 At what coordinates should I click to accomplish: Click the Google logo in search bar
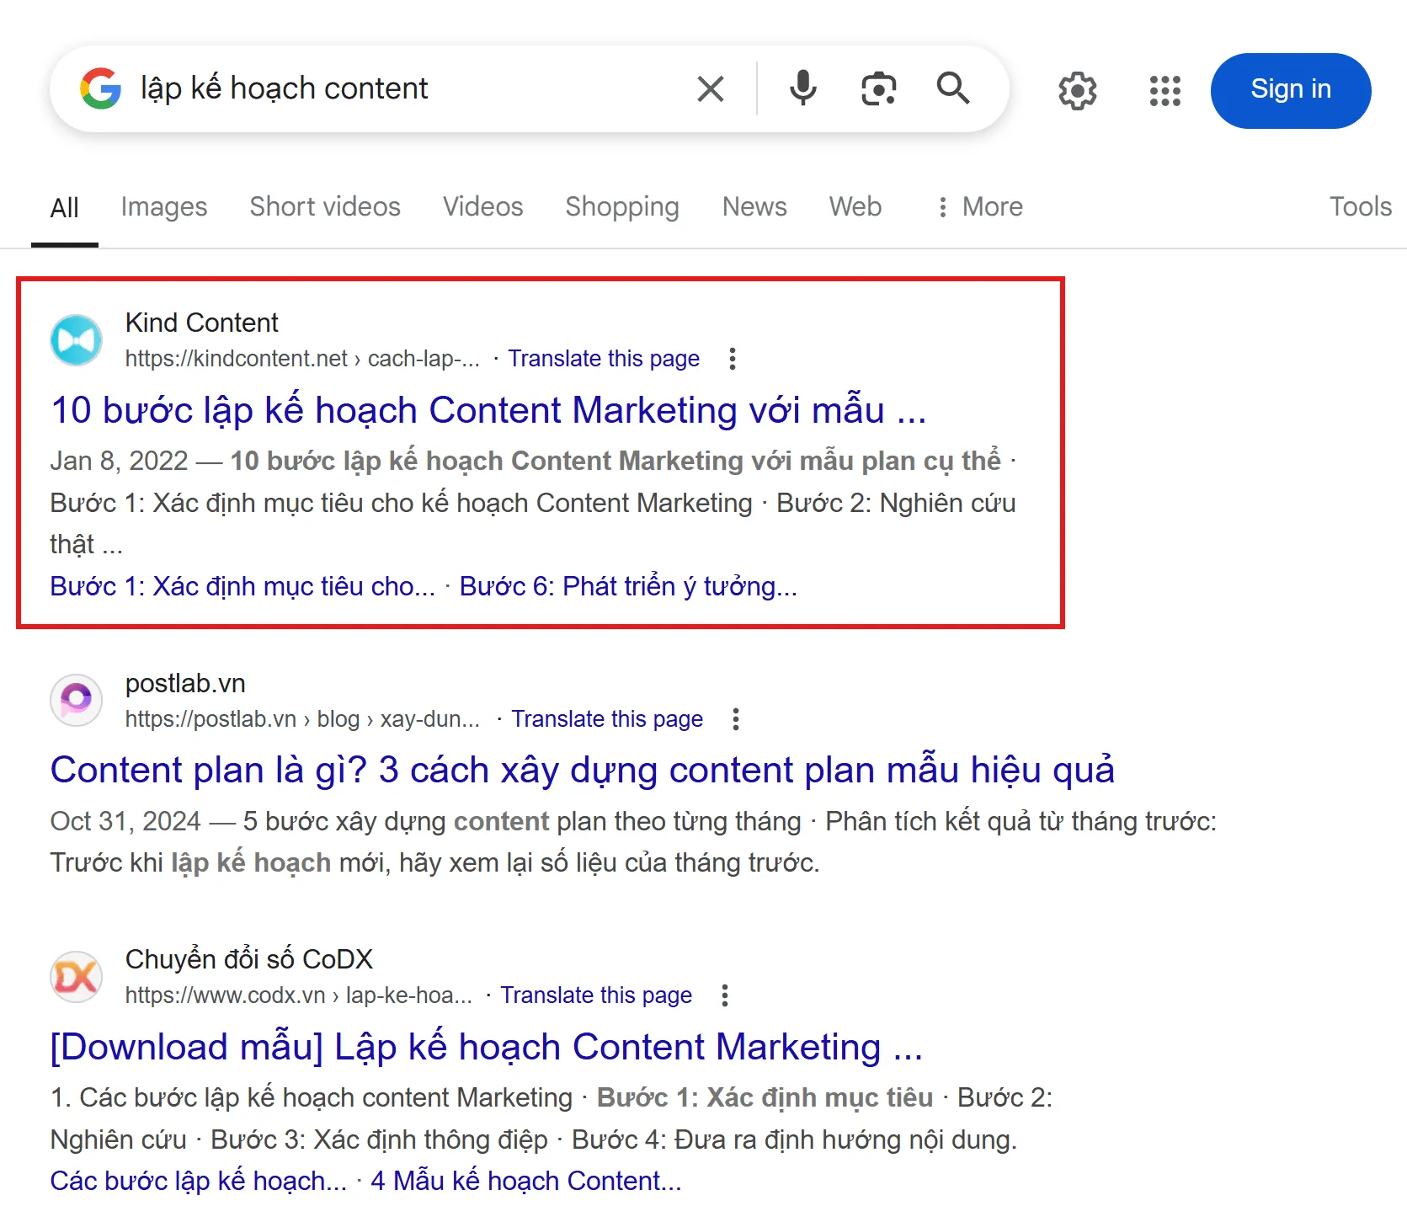point(101,88)
